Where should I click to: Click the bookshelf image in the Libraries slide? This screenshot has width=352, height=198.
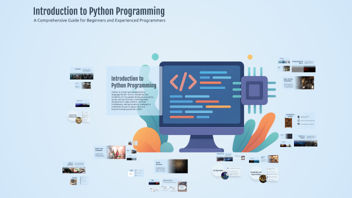pos(288,123)
